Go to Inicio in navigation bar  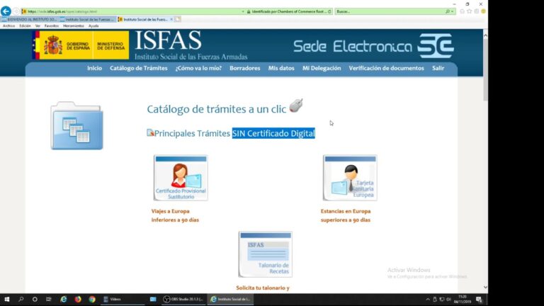point(94,68)
